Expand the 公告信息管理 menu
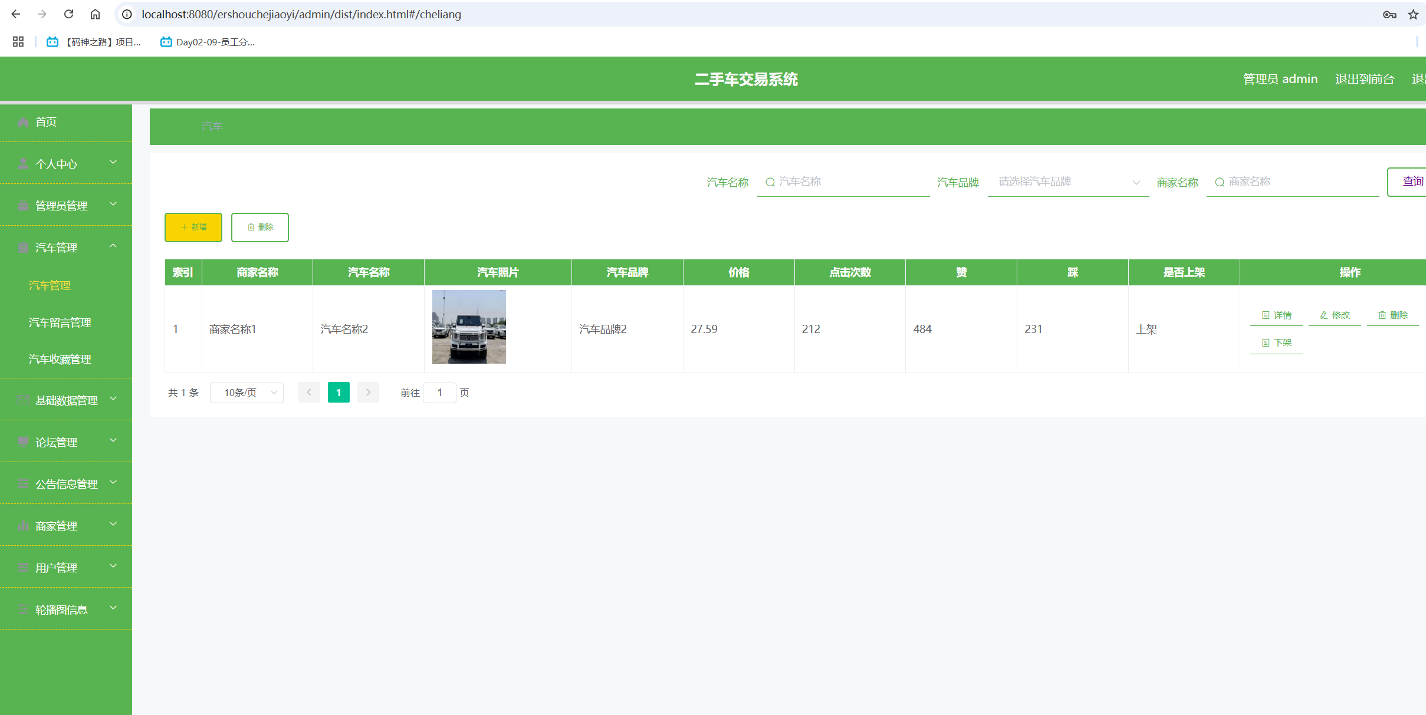1426x715 pixels. (x=66, y=484)
